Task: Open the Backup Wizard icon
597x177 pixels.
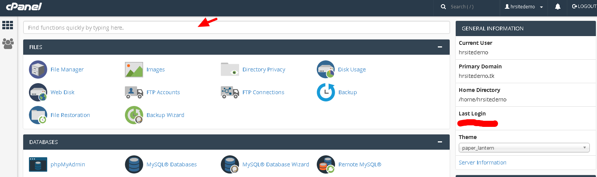Action: (x=134, y=115)
